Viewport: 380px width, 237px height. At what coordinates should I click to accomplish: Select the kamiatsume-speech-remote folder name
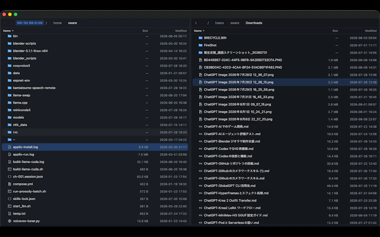(34, 88)
